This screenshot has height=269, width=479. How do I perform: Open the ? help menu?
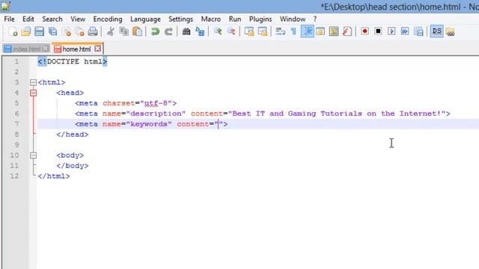click(x=315, y=19)
